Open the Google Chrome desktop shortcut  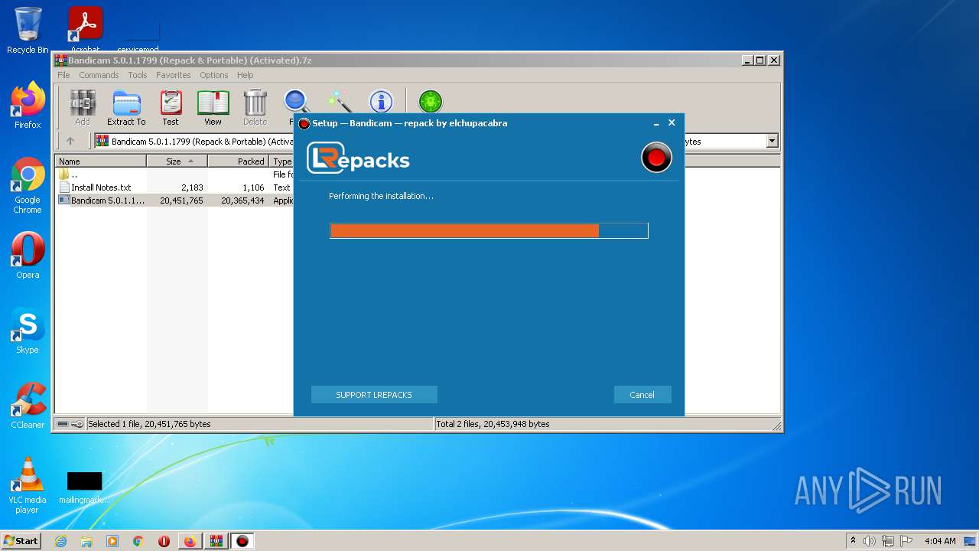[x=28, y=185]
